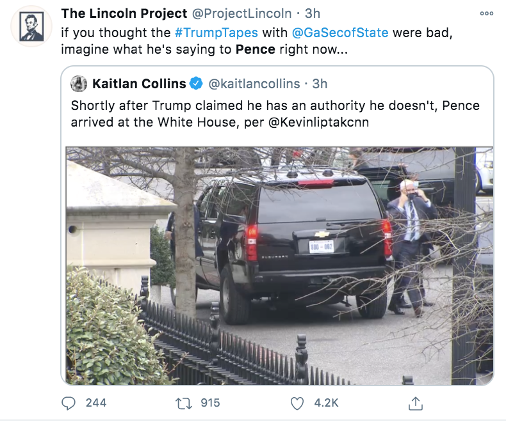Click The Lincoln Project display name
The image size is (506, 422).
(124, 13)
